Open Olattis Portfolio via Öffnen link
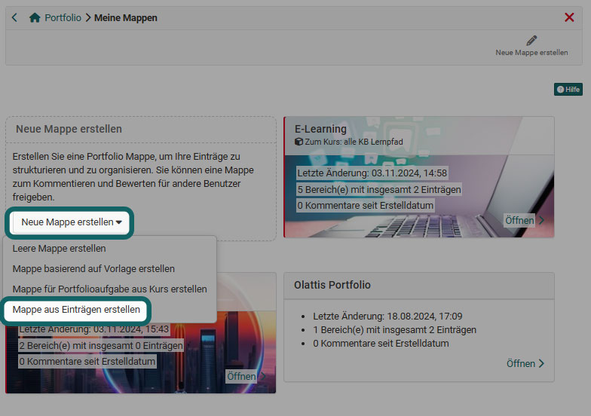The width and height of the screenshot is (591, 416). coord(520,363)
